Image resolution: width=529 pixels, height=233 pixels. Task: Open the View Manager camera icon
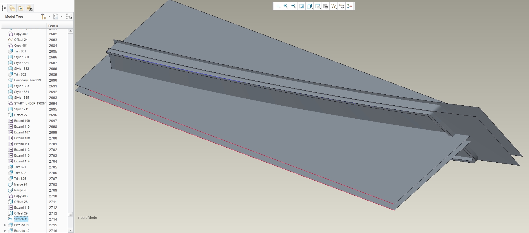pos(326,6)
